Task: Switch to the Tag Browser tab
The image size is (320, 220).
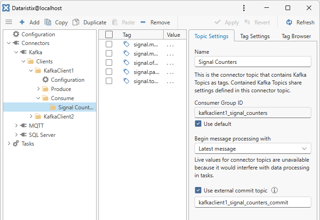Action: coord(296,36)
